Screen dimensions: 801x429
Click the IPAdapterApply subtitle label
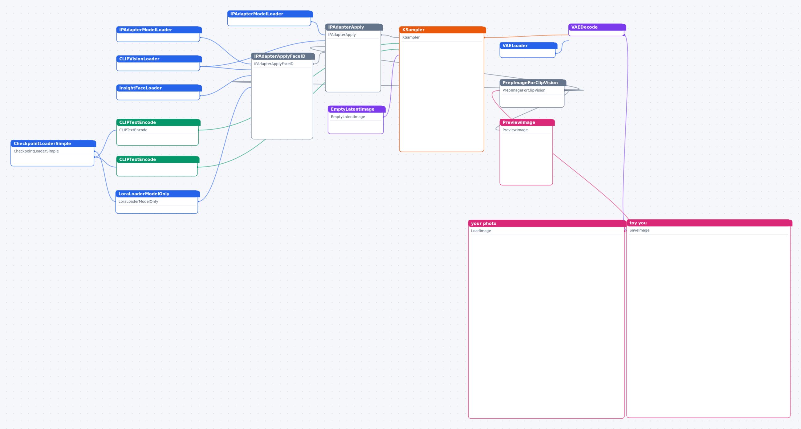tap(342, 35)
